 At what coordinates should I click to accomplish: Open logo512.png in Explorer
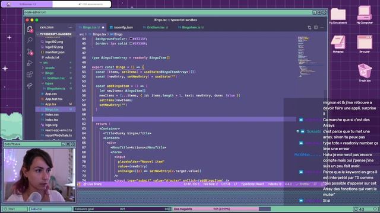54,47
